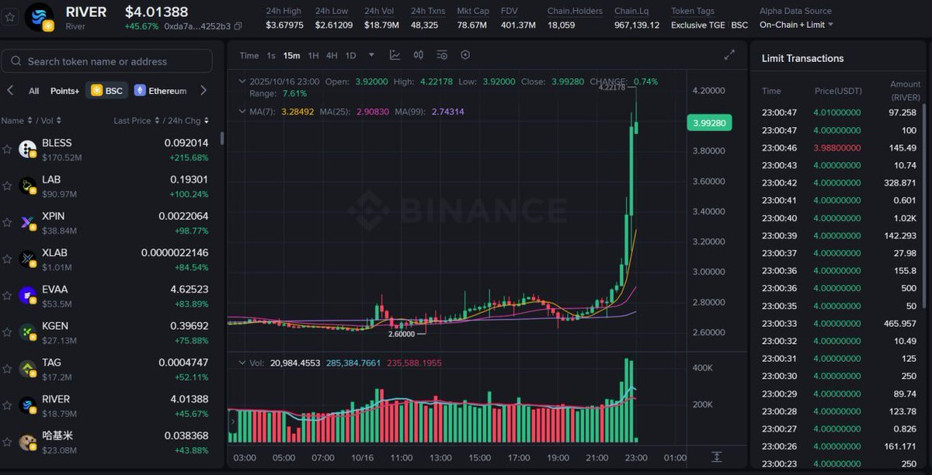Click the BLESS token logo
Screen dimensions: 932x475
(x=28, y=149)
